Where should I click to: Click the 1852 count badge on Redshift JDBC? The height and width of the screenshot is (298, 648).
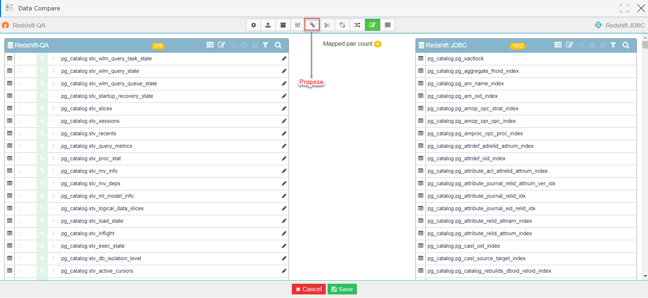(x=518, y=46)
